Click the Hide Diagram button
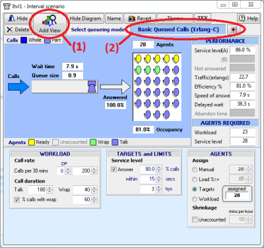 [x=85, y=19]
